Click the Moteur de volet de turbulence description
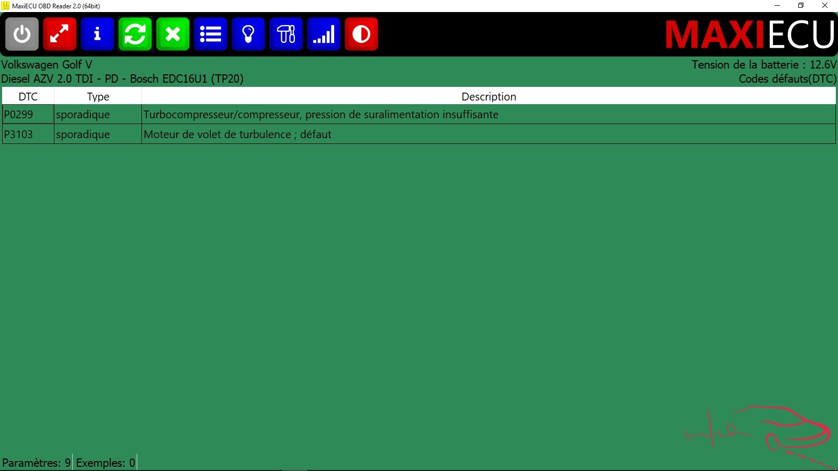The image size is (838, 471). (x=489, y=134)
